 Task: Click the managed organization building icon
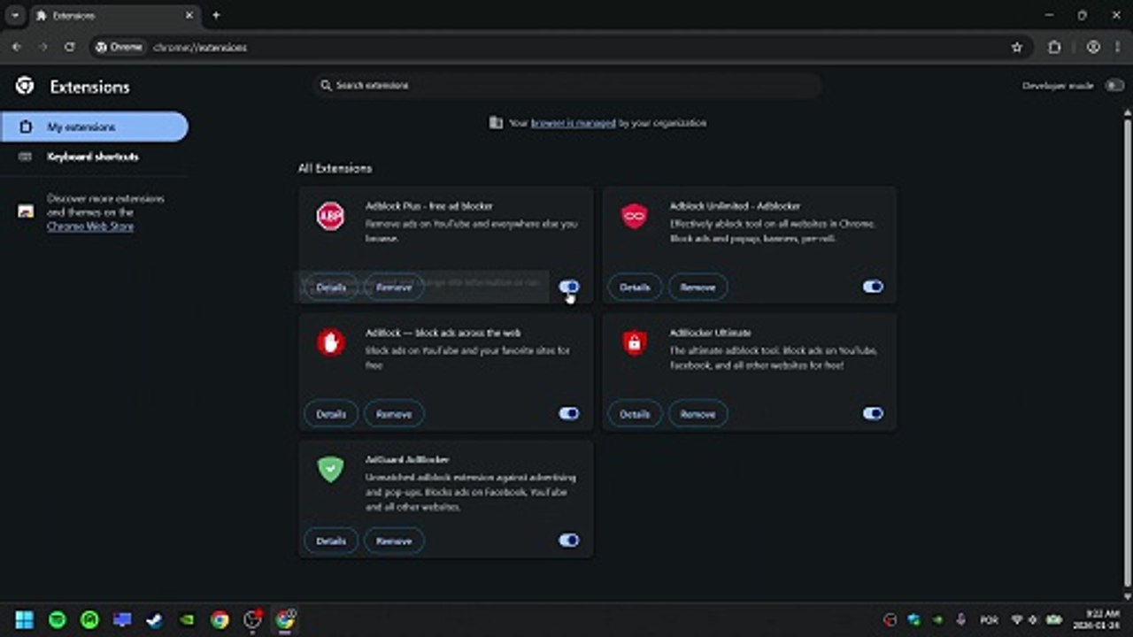pos(496,123)
